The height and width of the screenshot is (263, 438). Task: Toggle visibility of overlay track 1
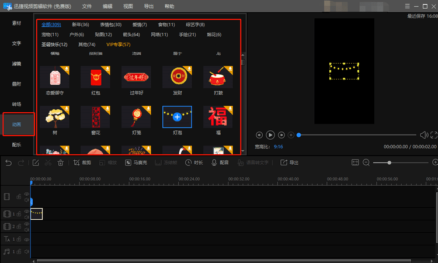tap(26, 212)
